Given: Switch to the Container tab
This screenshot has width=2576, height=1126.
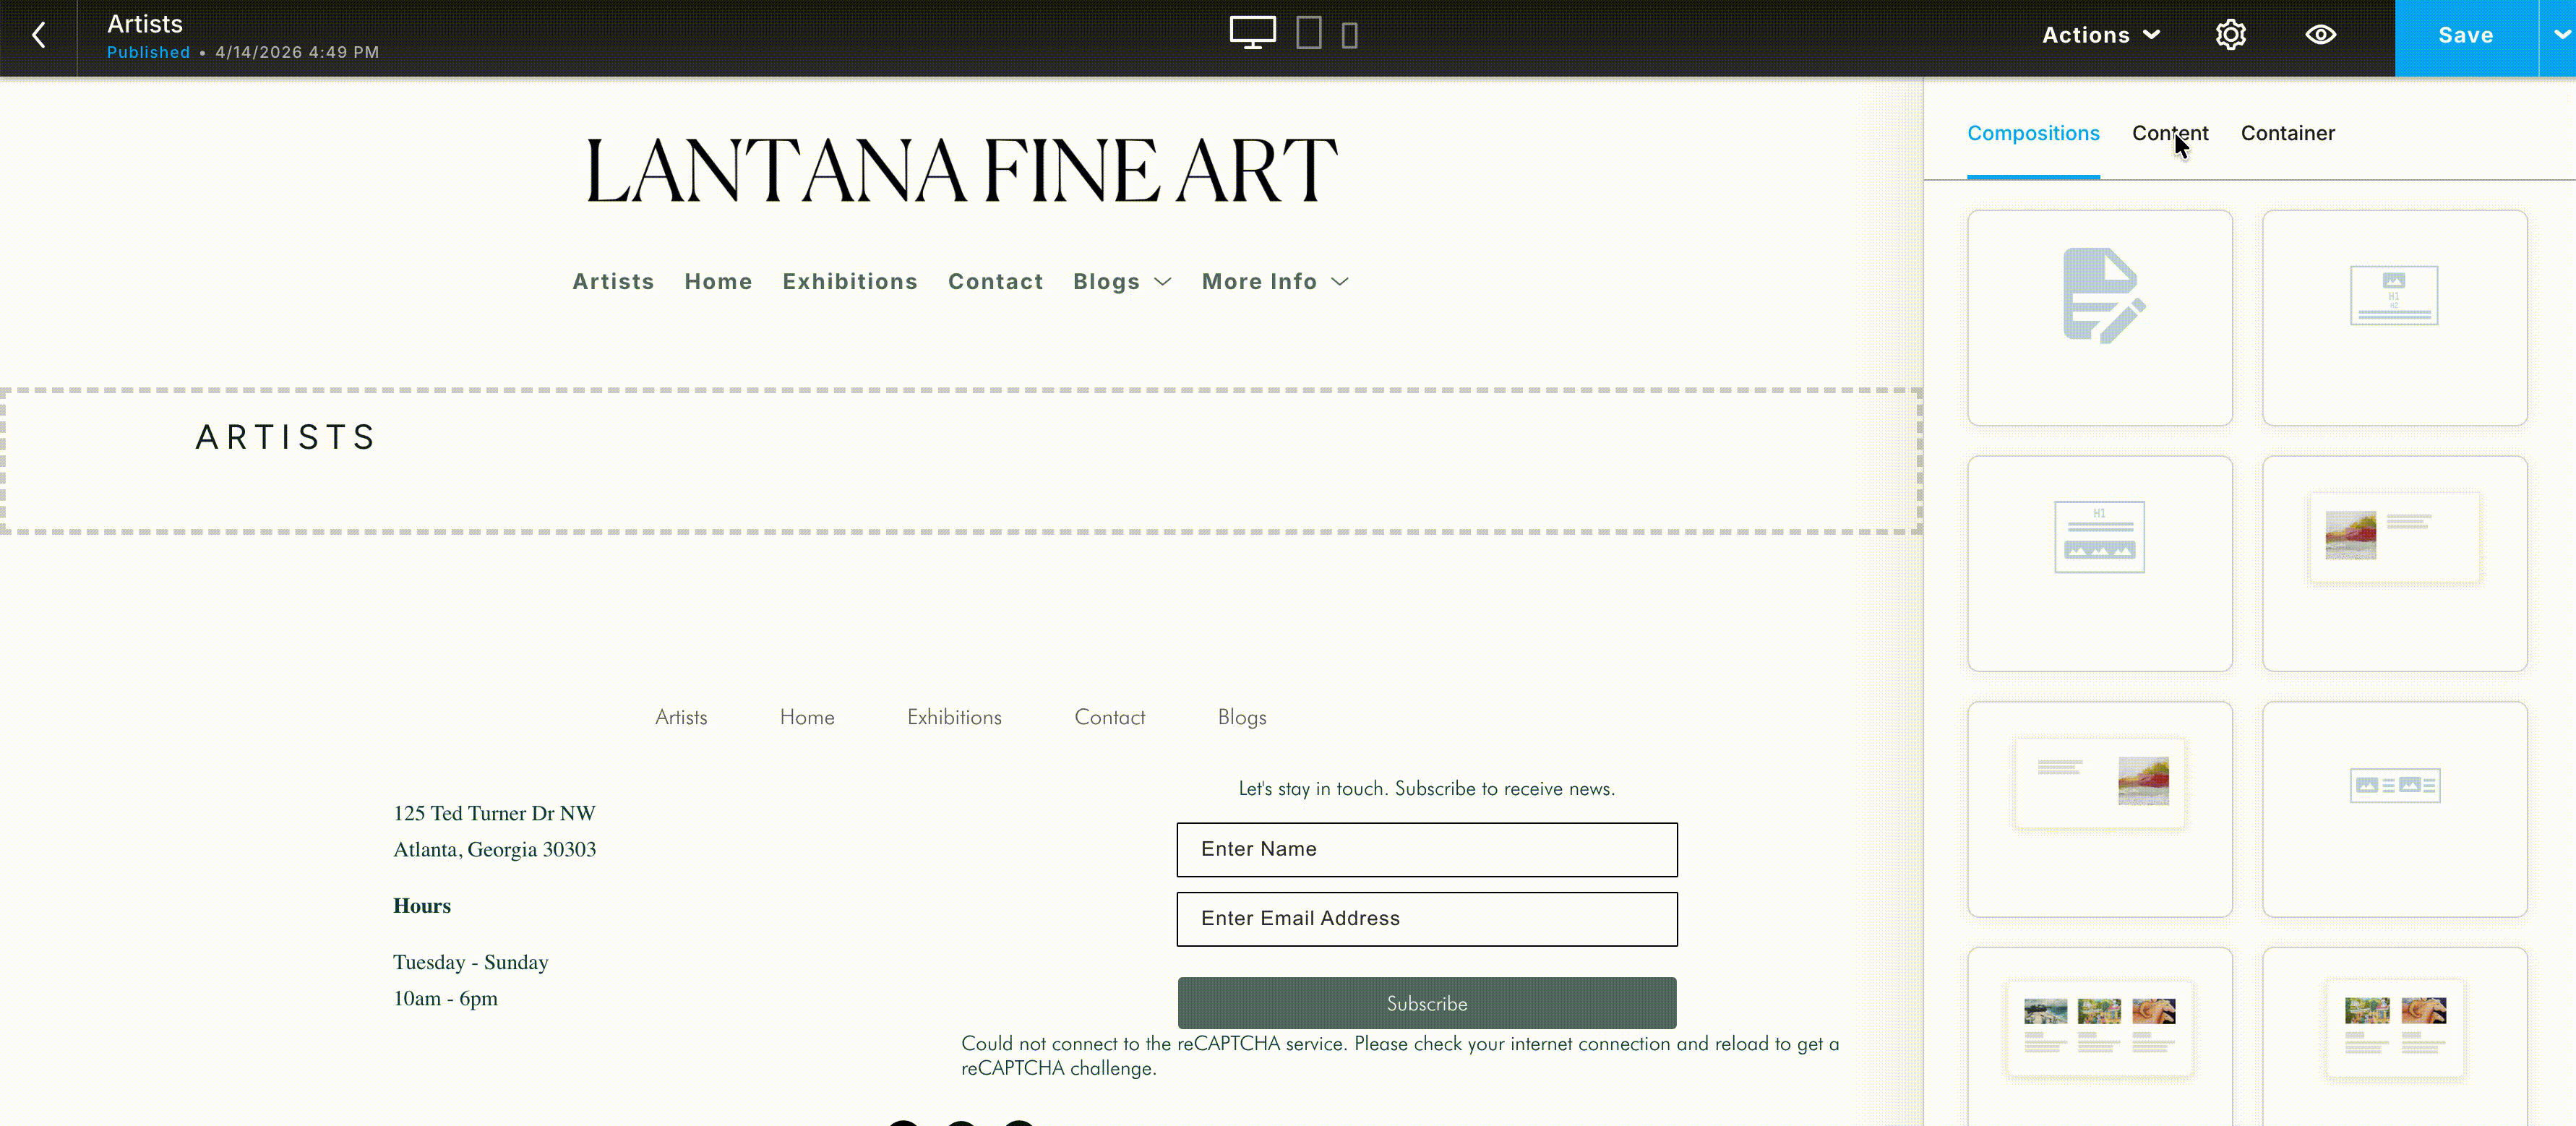Looking at the screenshot, I should pyautogui.click(x=2288, y=132).
